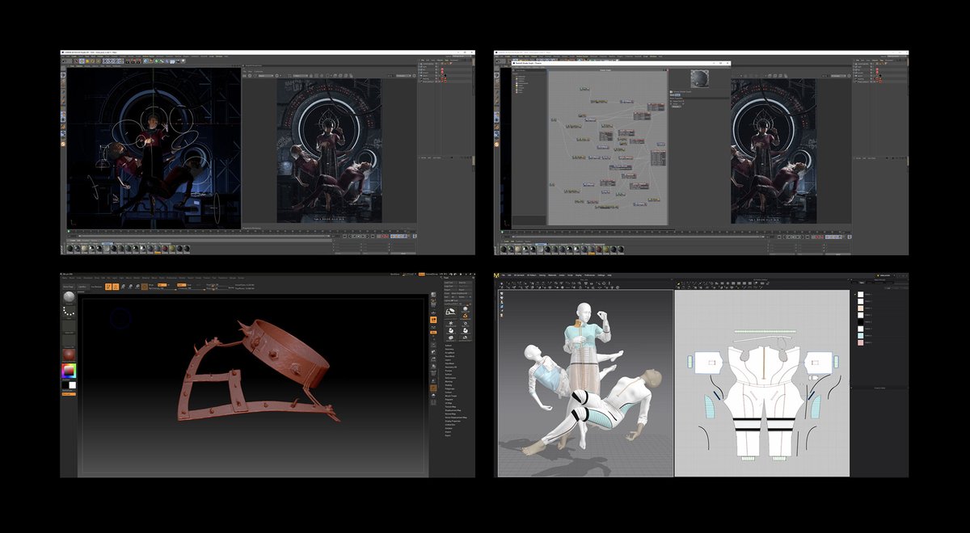Image resolution: width=970 pixels, height=533 pixels.
Task: Open the Preferences menu in Marvelous Designer
Action: [589, 275]
